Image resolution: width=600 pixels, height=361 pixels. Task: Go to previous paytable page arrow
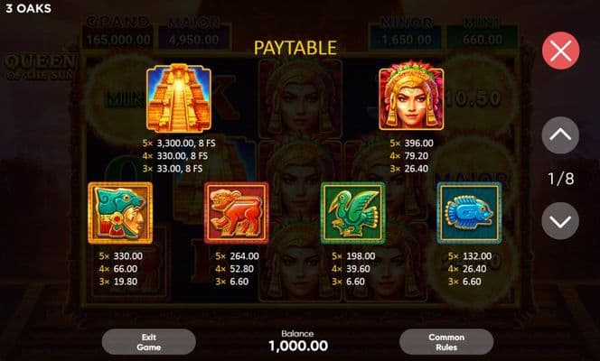(x=560, y=135)
